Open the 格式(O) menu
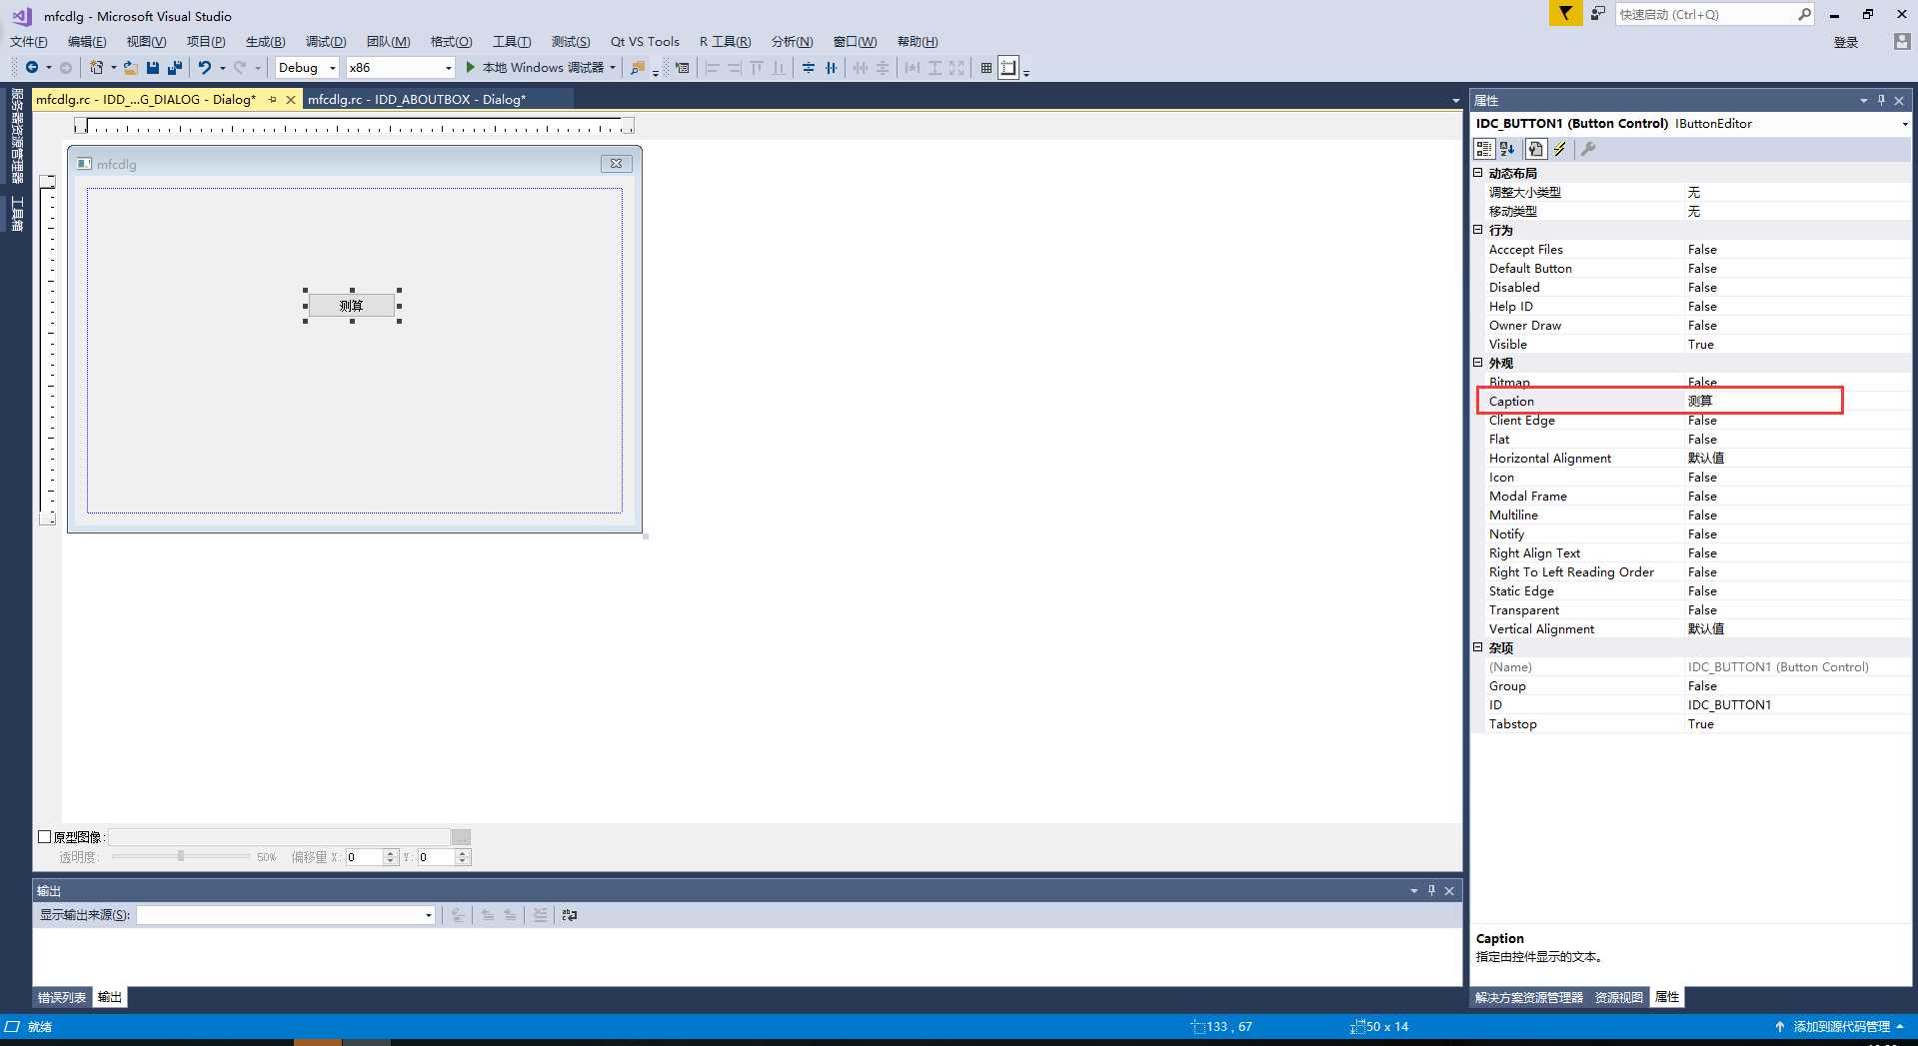 451,41
